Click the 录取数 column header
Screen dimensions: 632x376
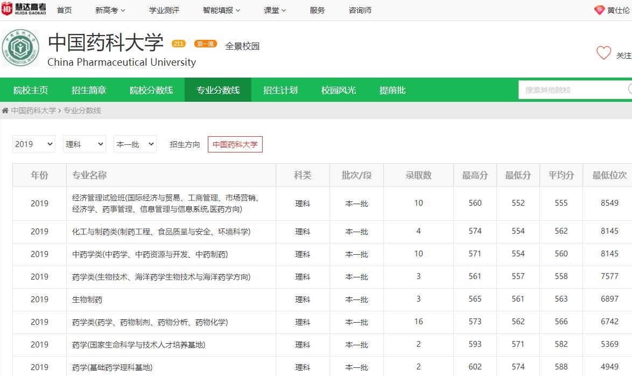[x=418, y=175]
